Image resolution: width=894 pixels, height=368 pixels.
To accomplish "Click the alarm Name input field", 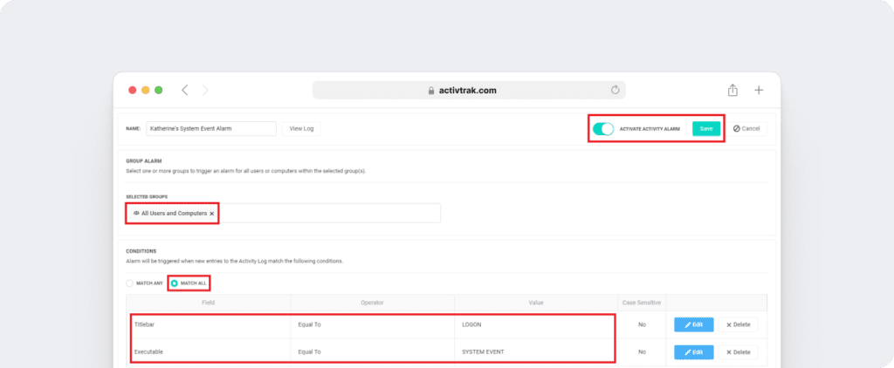I will (210, 129).
